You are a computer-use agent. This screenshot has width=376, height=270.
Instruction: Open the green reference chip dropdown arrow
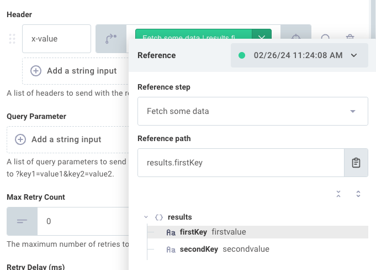pyautogui.click(x=262, y=34)
